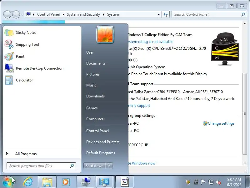Click the magnifier in Start search box
The height and width of the screenshot is (188, 250).
[72, 166]
